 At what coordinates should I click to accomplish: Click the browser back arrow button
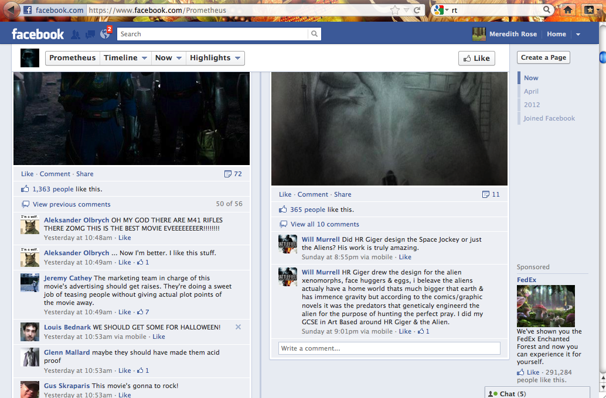click(11, 10)
